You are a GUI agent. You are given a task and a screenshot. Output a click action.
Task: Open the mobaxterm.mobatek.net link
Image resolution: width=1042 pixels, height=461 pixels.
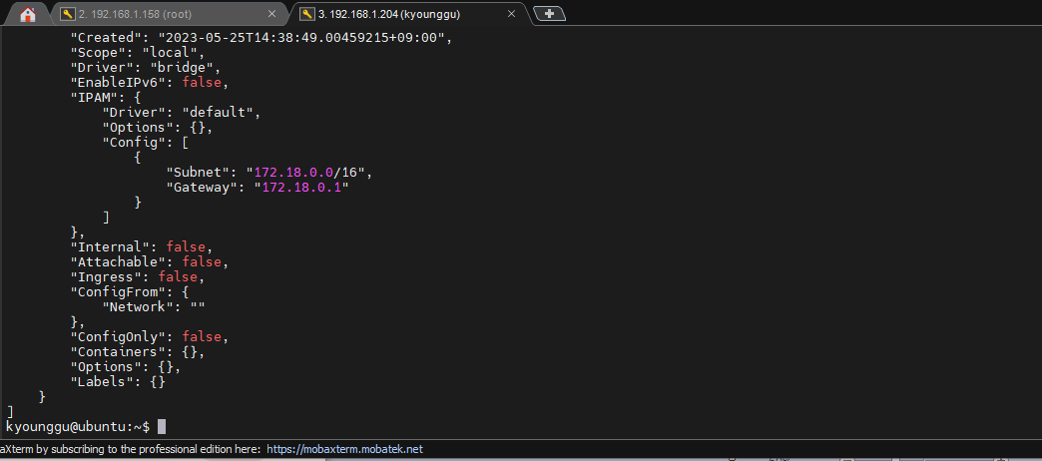coord(344,450)
